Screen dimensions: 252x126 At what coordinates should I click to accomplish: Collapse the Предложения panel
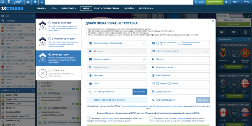[x=249, y=39]
